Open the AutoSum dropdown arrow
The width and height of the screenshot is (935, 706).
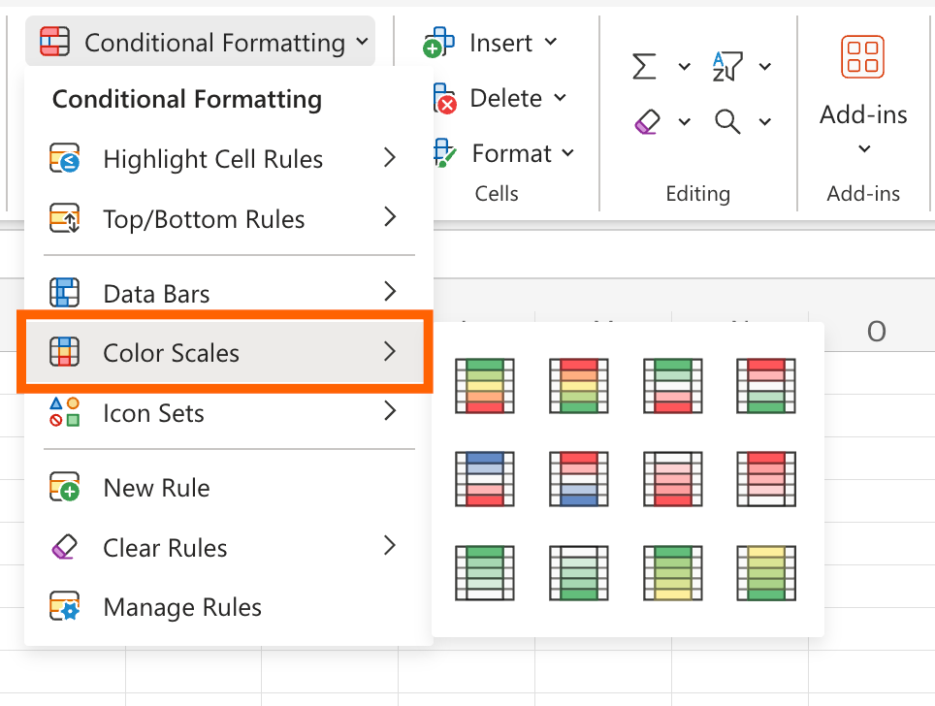click(684, 66)
